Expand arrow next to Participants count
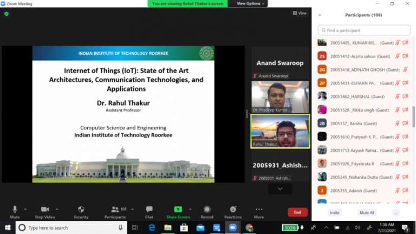 [132, 209]
